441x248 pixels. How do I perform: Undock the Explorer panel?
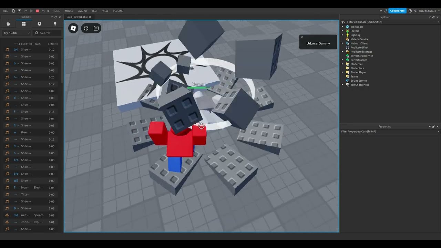433,17
